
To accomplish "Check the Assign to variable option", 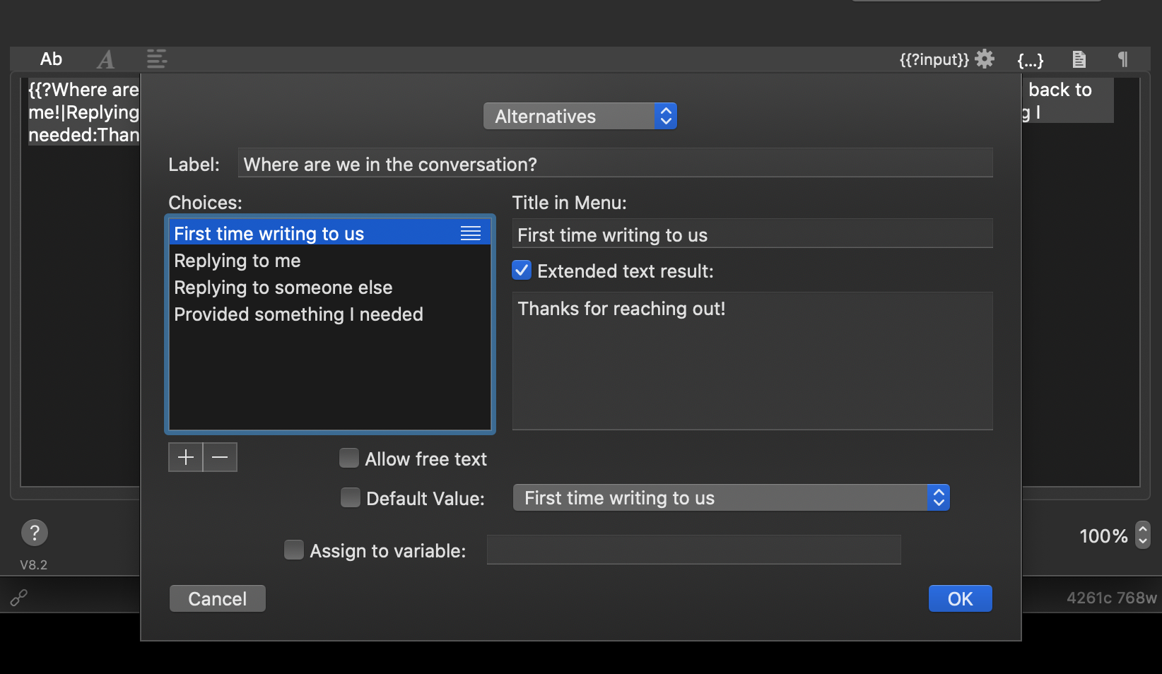I will [x=294, y=550].
